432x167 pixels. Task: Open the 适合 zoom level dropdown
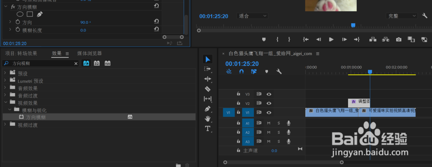[252, 16]
